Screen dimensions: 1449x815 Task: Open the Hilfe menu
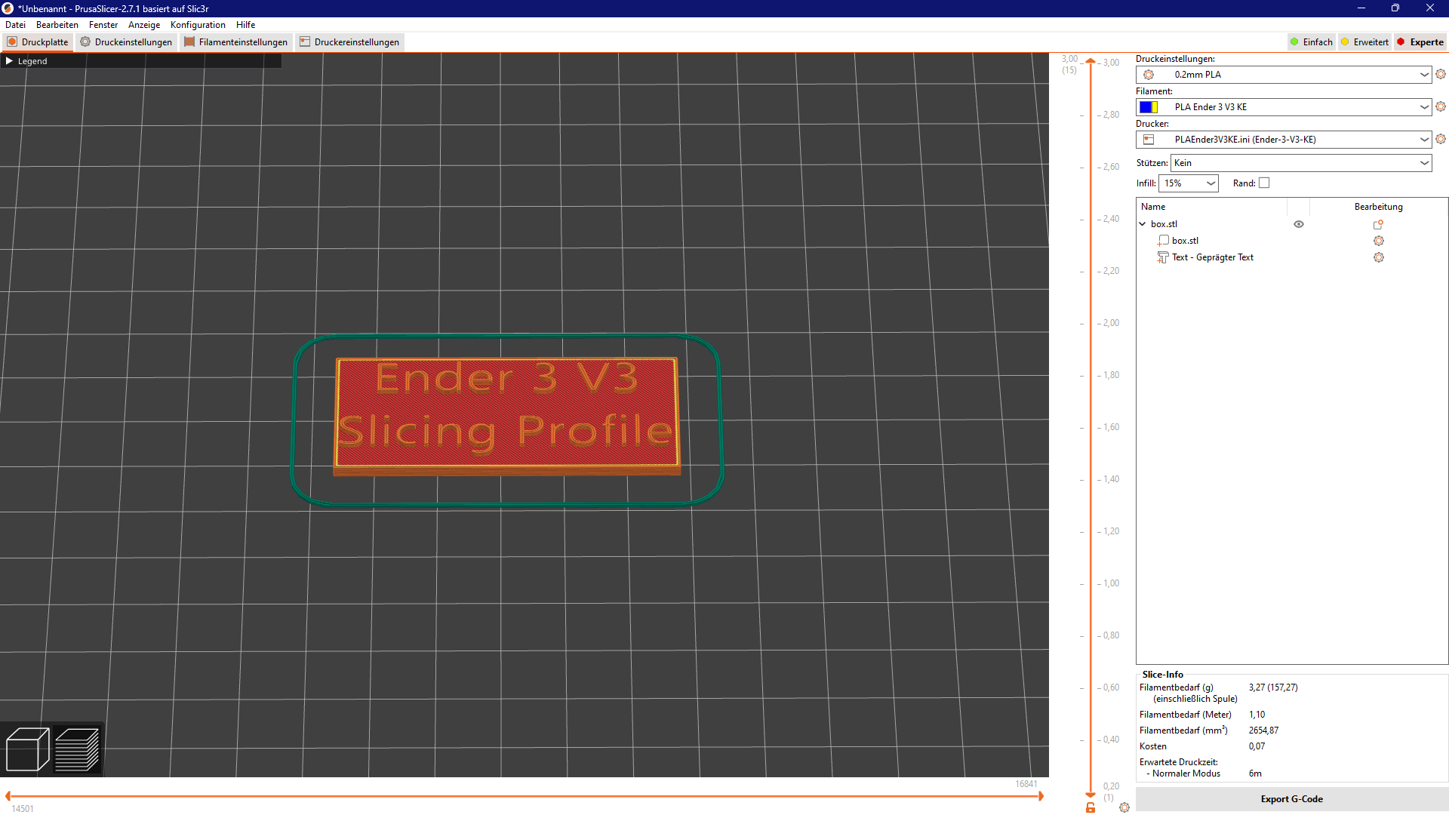click(x=245, y=25)
